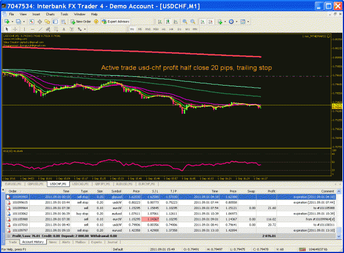Switch chart to bar chart style
Viewport: 344px width, 253px height.
(x=160, y=21)
